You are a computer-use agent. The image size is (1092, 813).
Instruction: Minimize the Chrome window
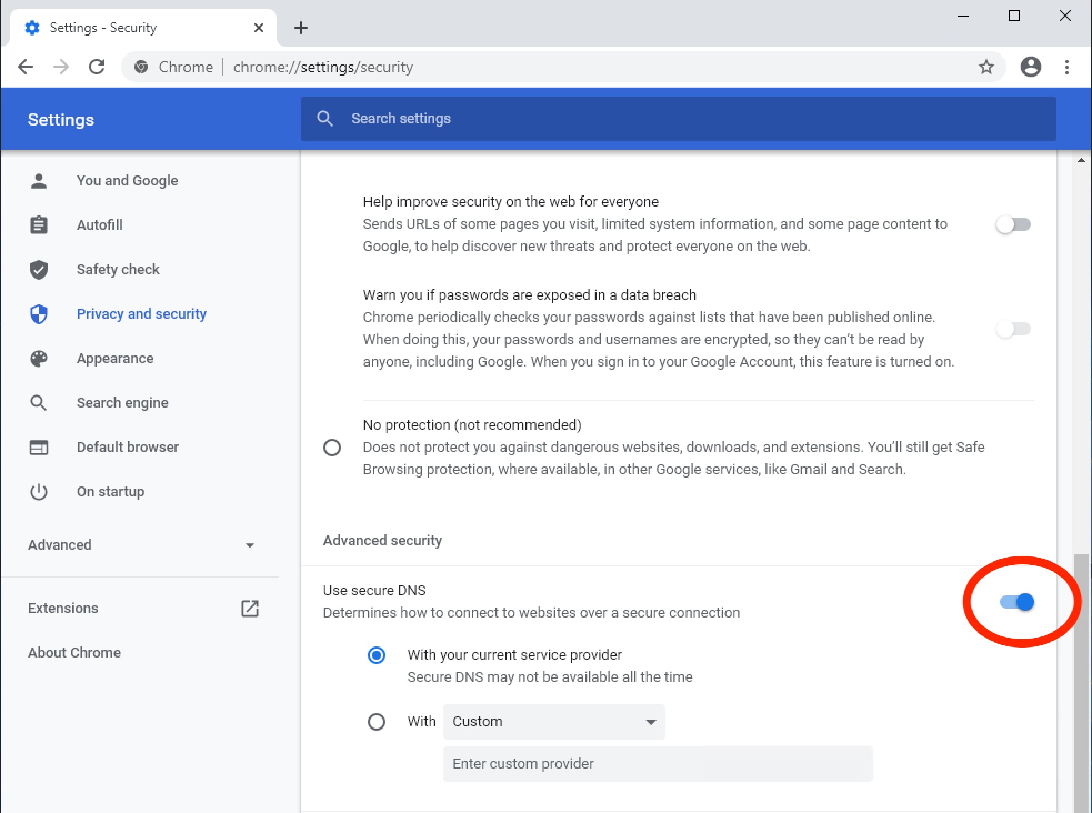tap(963, 16)
